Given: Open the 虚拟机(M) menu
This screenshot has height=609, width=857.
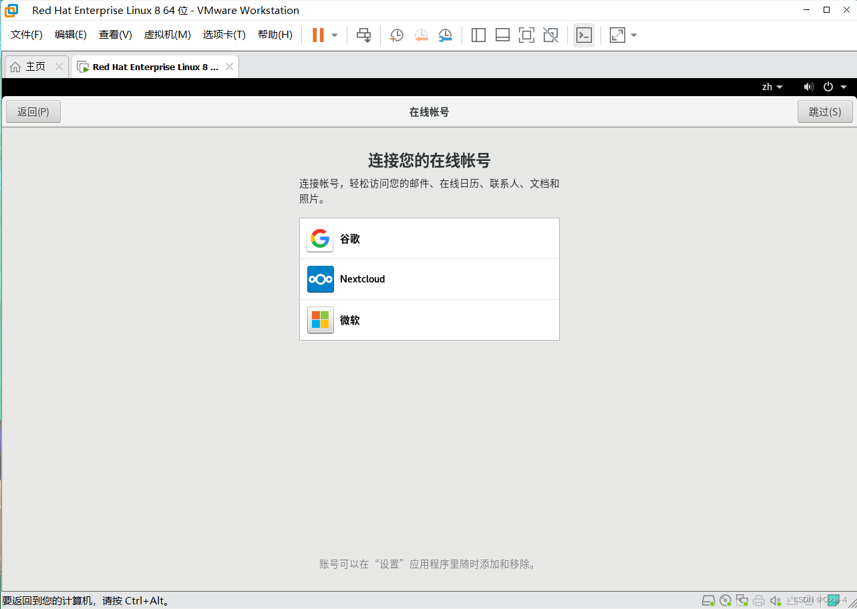Looking at the screenshot, I should 168,35.
